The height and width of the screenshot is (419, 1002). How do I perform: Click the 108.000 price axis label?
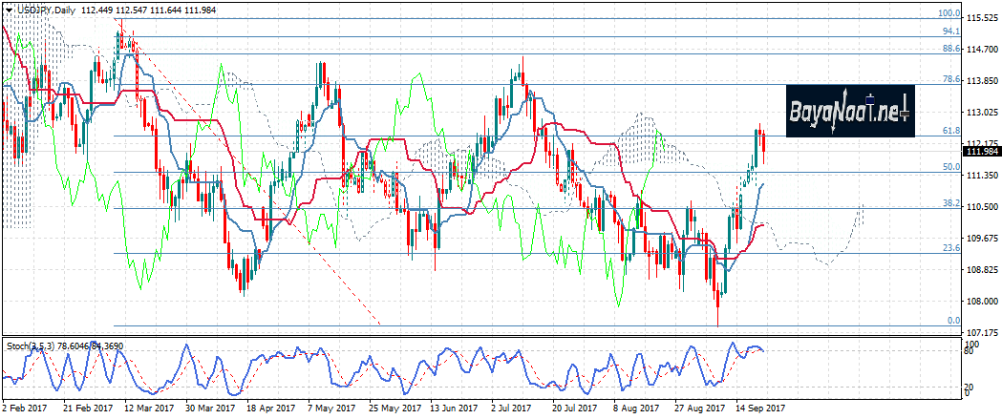[x=983, y=302]
